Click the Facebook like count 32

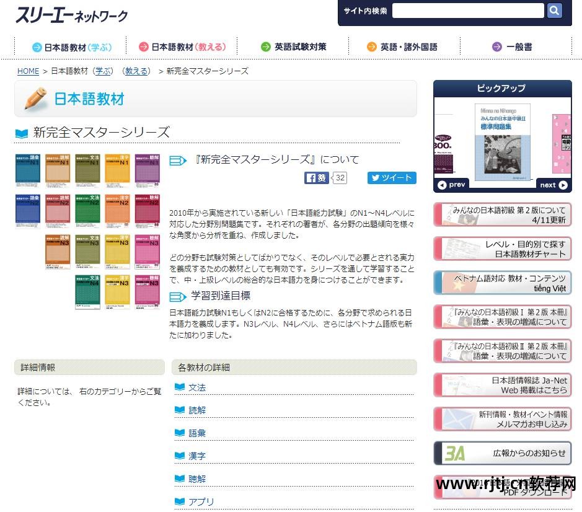click(x=340, y=178)
